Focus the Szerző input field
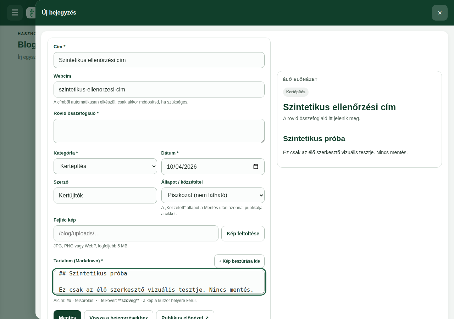 point(105,195)
